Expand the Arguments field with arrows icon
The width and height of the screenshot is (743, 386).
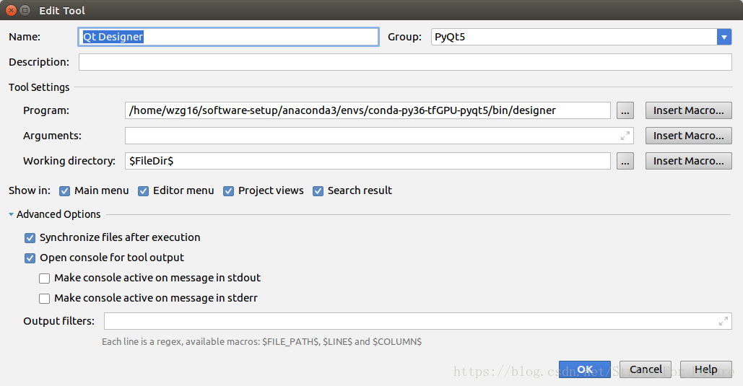tap(625, 136)
